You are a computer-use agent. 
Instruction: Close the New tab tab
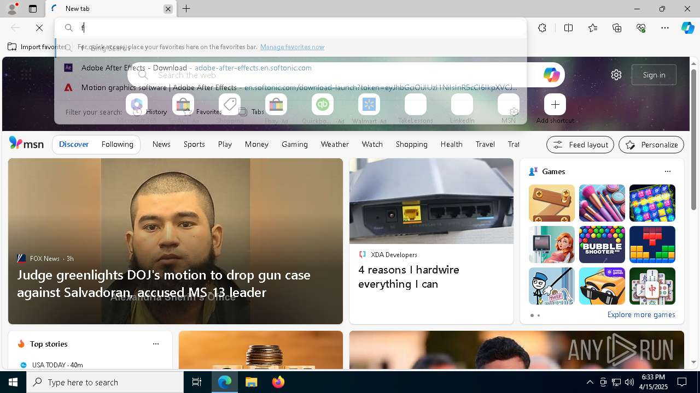(168, 9)
